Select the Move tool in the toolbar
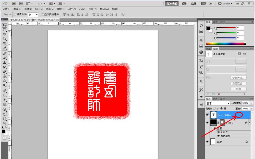The height and width of the screenshot is (159, 255). [4, 25]
